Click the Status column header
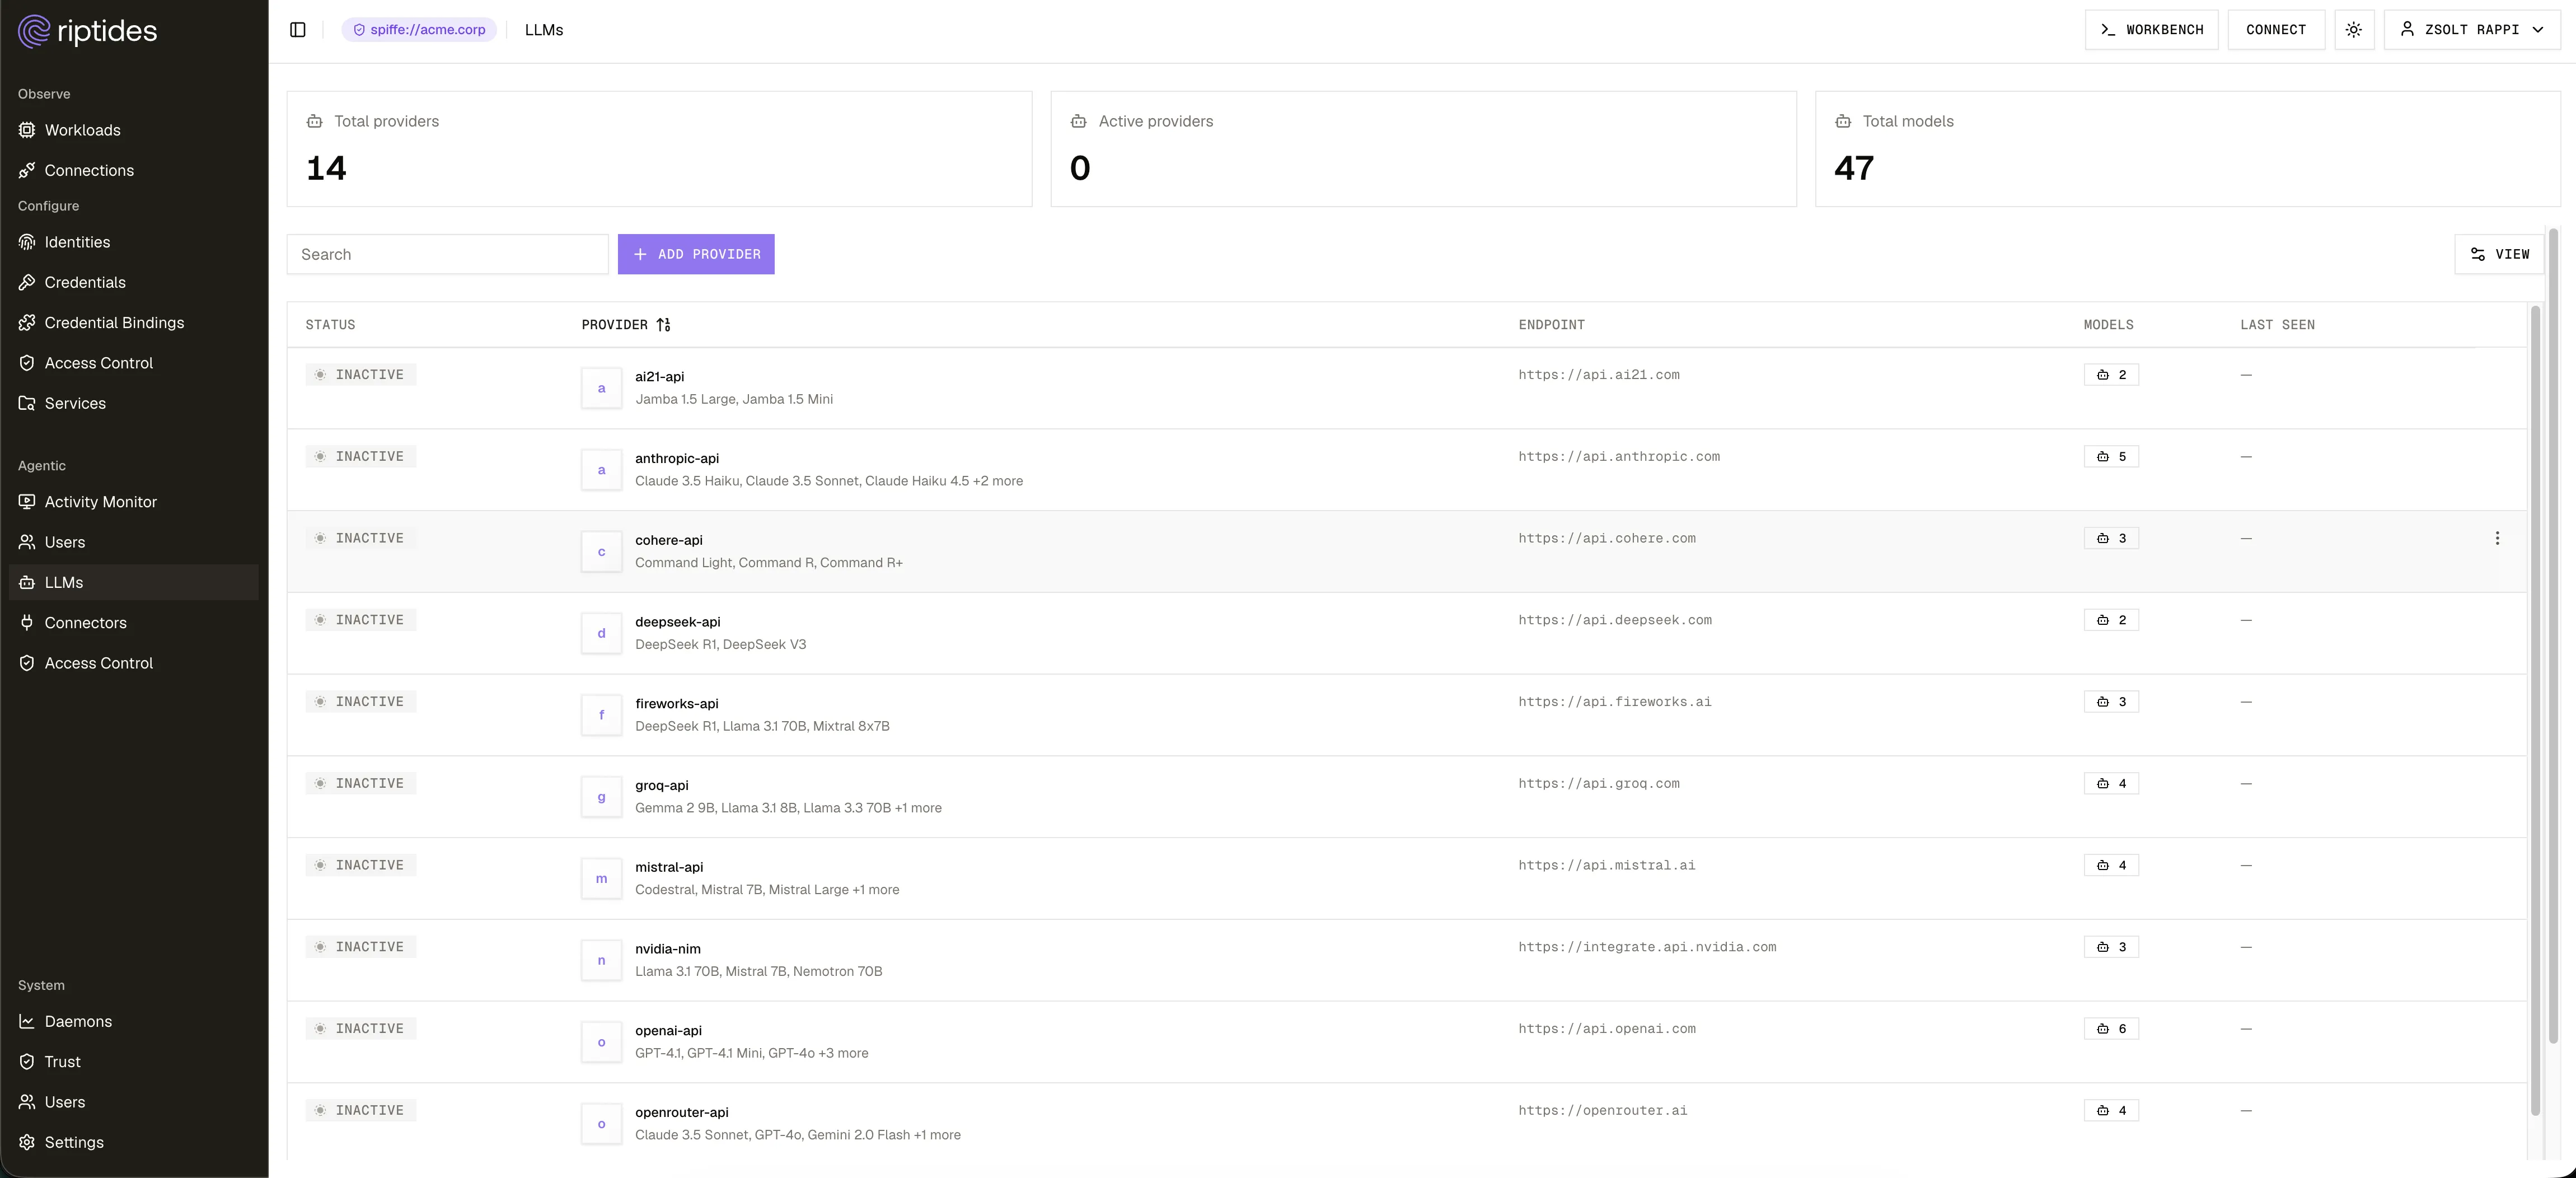The width and height of the screenshot is (2576, 1178). click(330, 325)
